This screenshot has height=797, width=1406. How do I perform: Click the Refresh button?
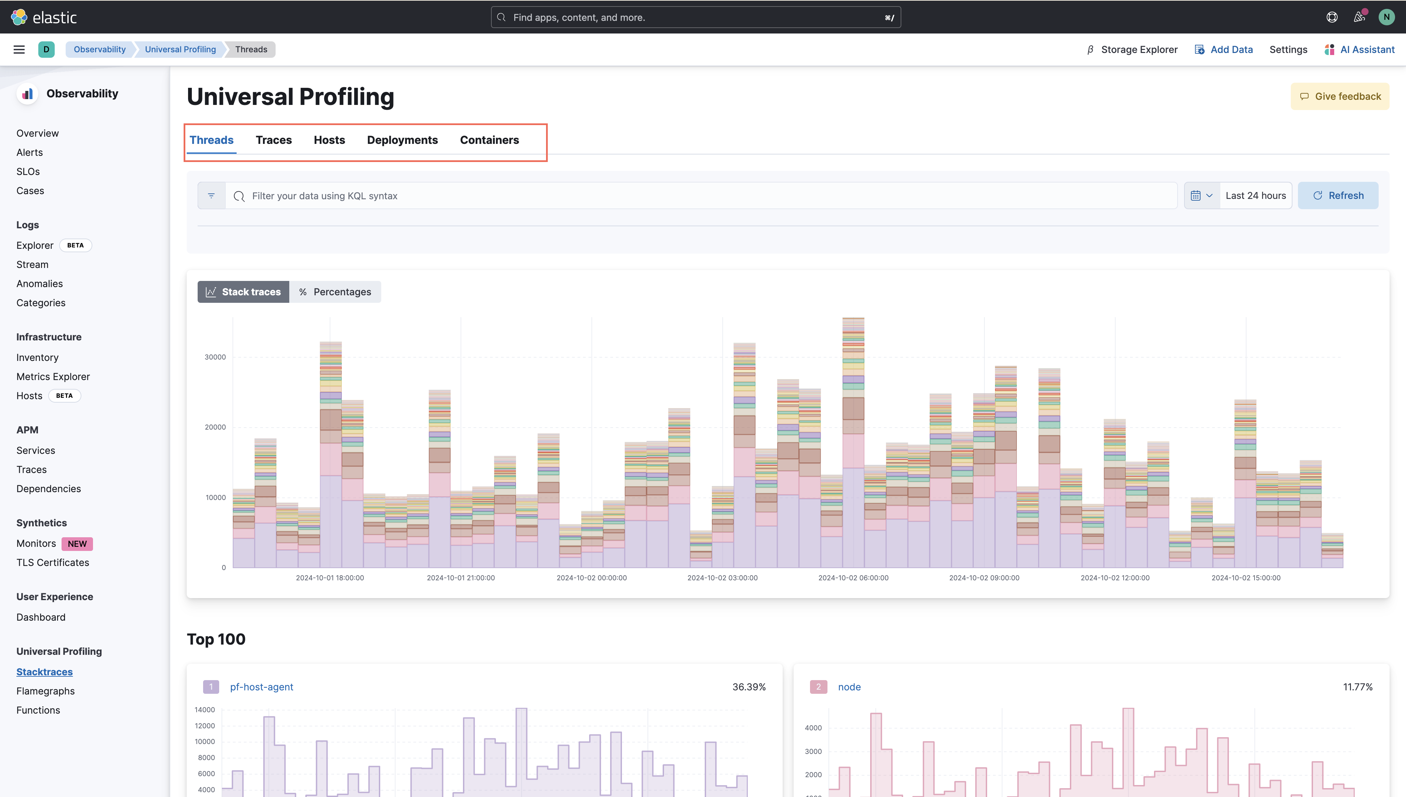pos(1338,195)
